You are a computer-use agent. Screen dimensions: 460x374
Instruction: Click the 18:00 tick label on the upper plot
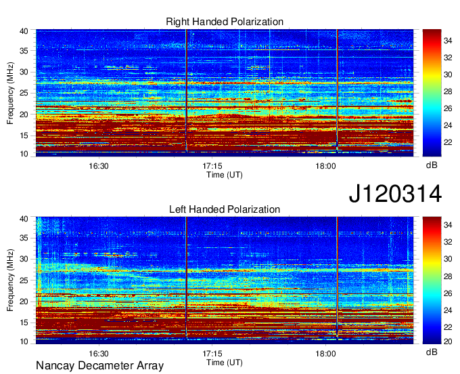coord(325,166)
